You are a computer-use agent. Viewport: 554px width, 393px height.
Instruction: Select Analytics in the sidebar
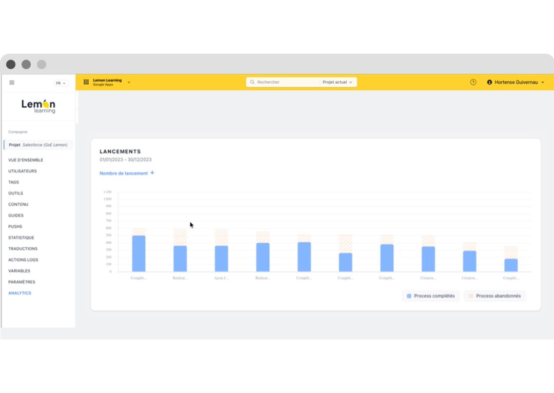[x=19, y=293]
